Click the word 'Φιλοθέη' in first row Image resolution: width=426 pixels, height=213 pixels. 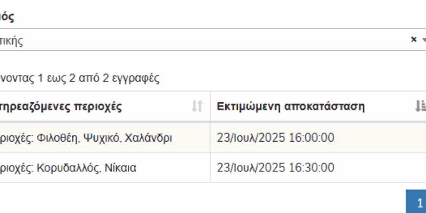click(x=60, y=138)
